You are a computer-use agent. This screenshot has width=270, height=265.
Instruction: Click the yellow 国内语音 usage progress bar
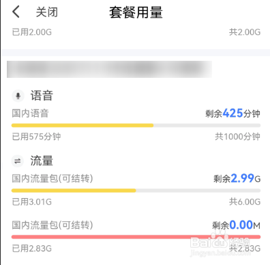tap(136, 125)
